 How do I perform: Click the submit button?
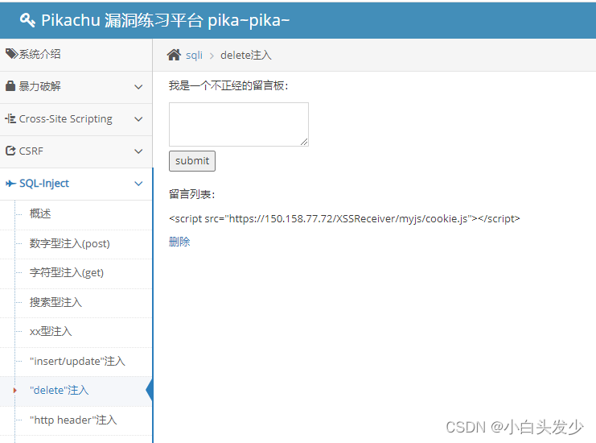pos(192,161)
